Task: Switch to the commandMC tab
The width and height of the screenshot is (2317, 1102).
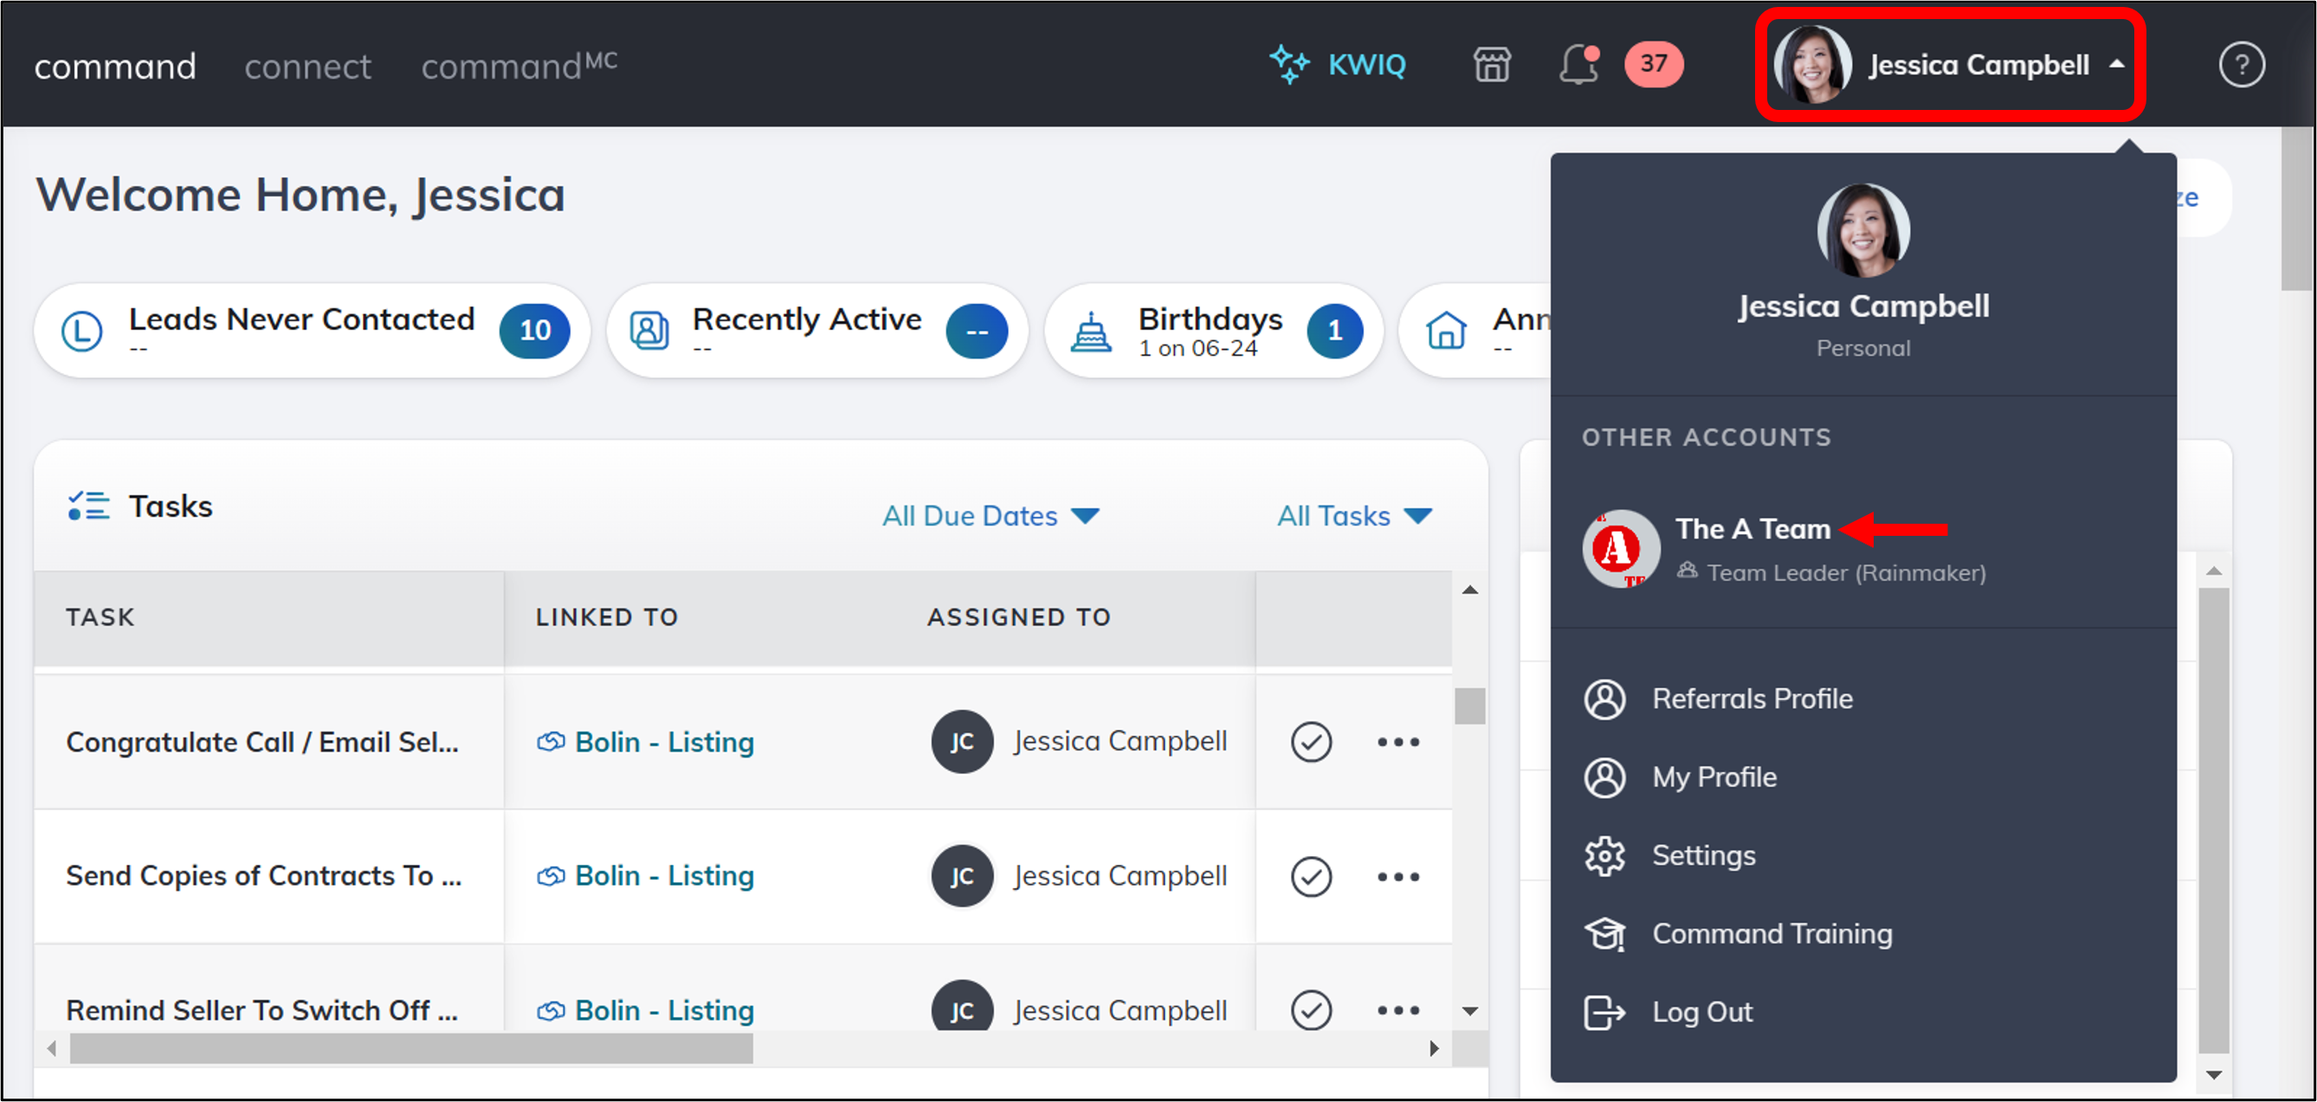Action: point(519,66)
